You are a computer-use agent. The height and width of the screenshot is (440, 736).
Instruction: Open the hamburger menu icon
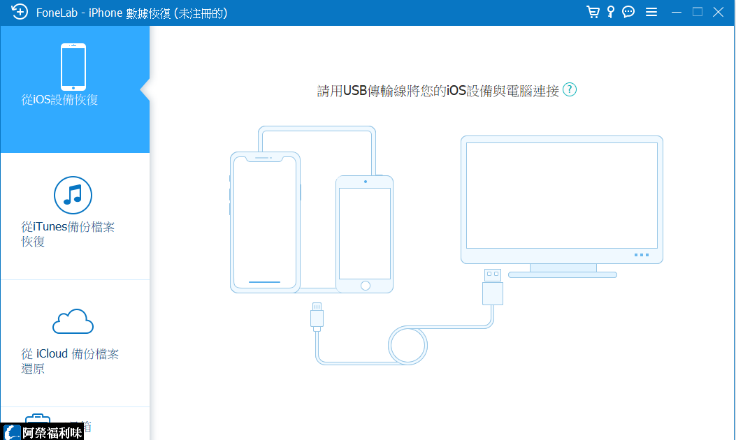[x=651, y=12]
